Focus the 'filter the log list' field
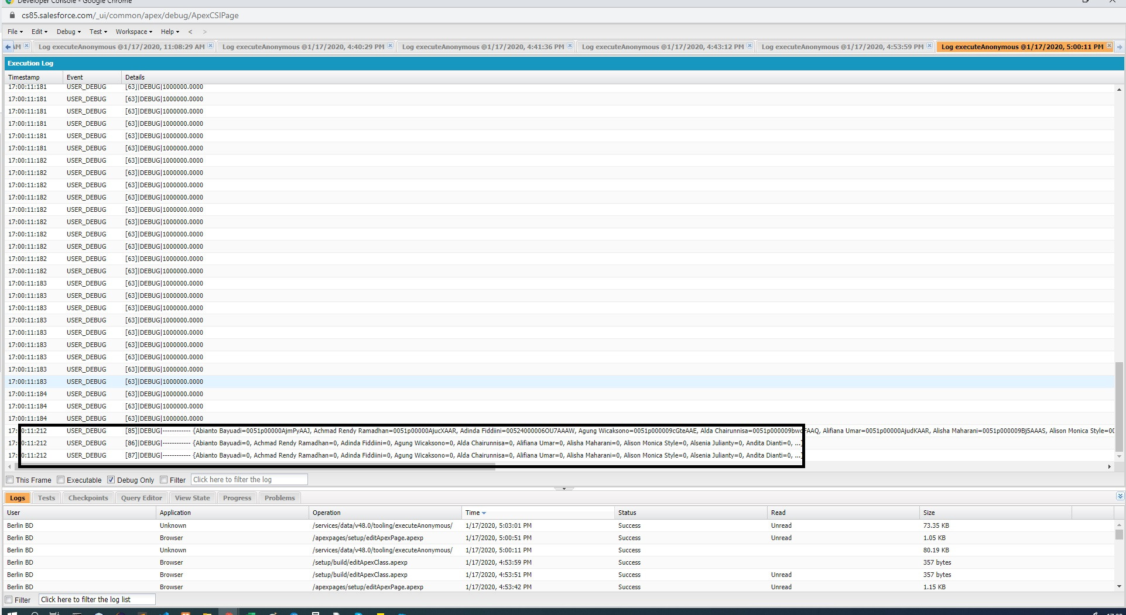The width and height of the screenshot is (1126, 615). click(97, 600)
